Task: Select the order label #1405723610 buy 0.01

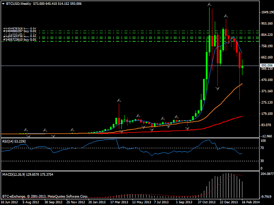Action: [20, 40]
